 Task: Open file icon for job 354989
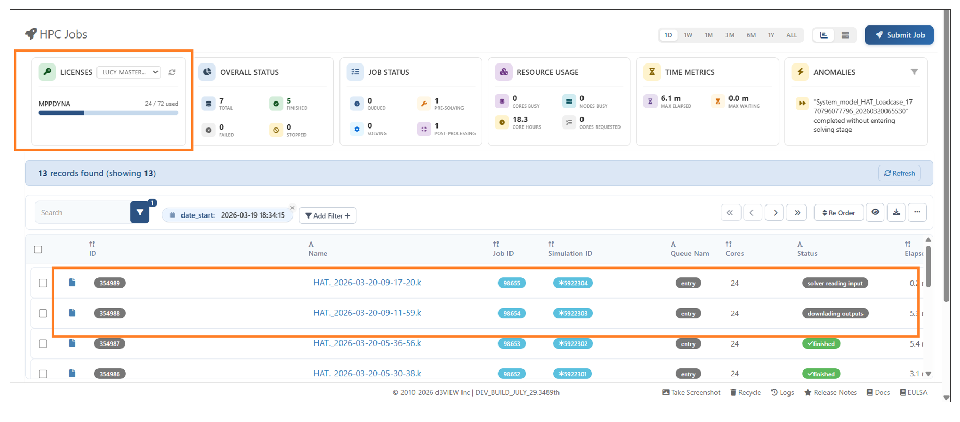(x=72, y=283)
